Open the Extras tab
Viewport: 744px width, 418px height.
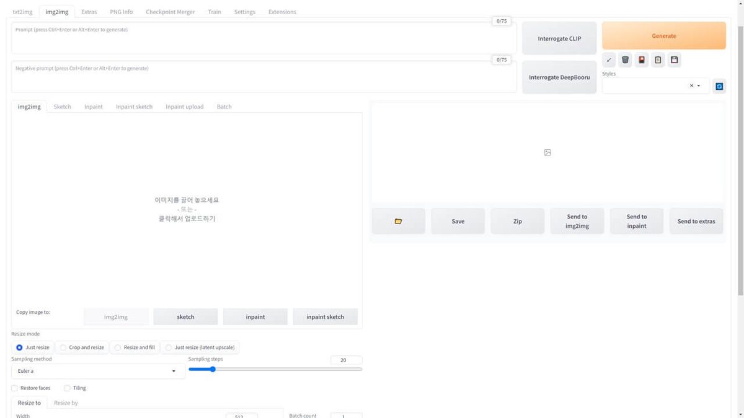pyautogui.click(x=89, y=12)
